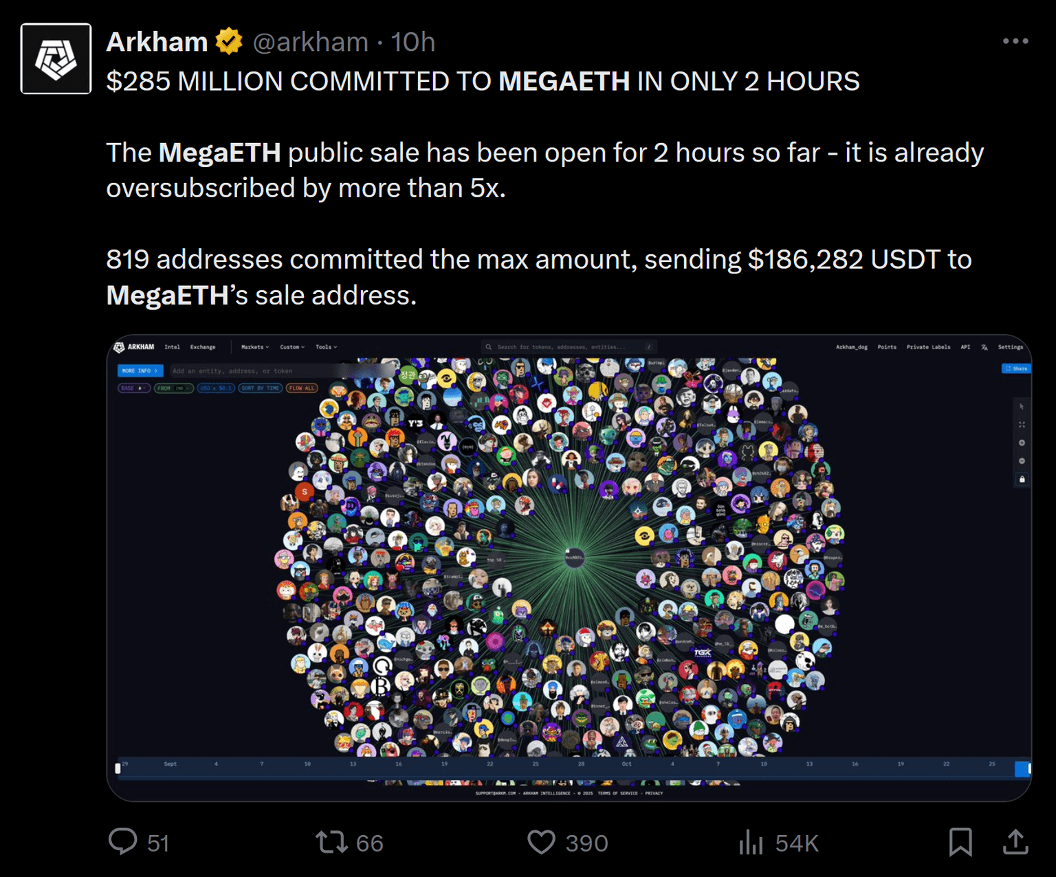Click the @arkham handle link

click(311, 42)
